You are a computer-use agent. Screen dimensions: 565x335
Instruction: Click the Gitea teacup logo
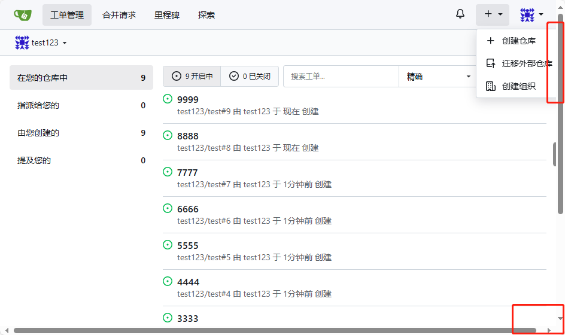(x=23, y=15)
